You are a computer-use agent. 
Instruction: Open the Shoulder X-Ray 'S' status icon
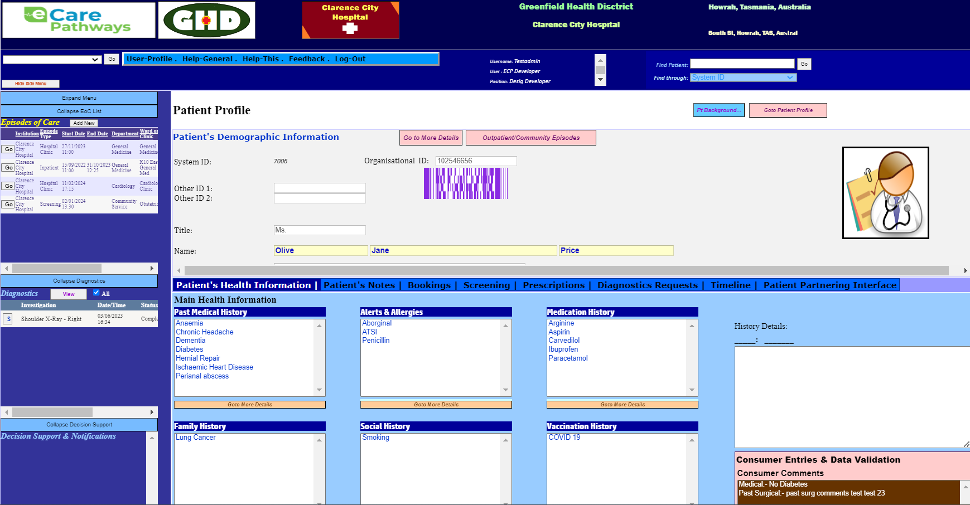(8, 319)
